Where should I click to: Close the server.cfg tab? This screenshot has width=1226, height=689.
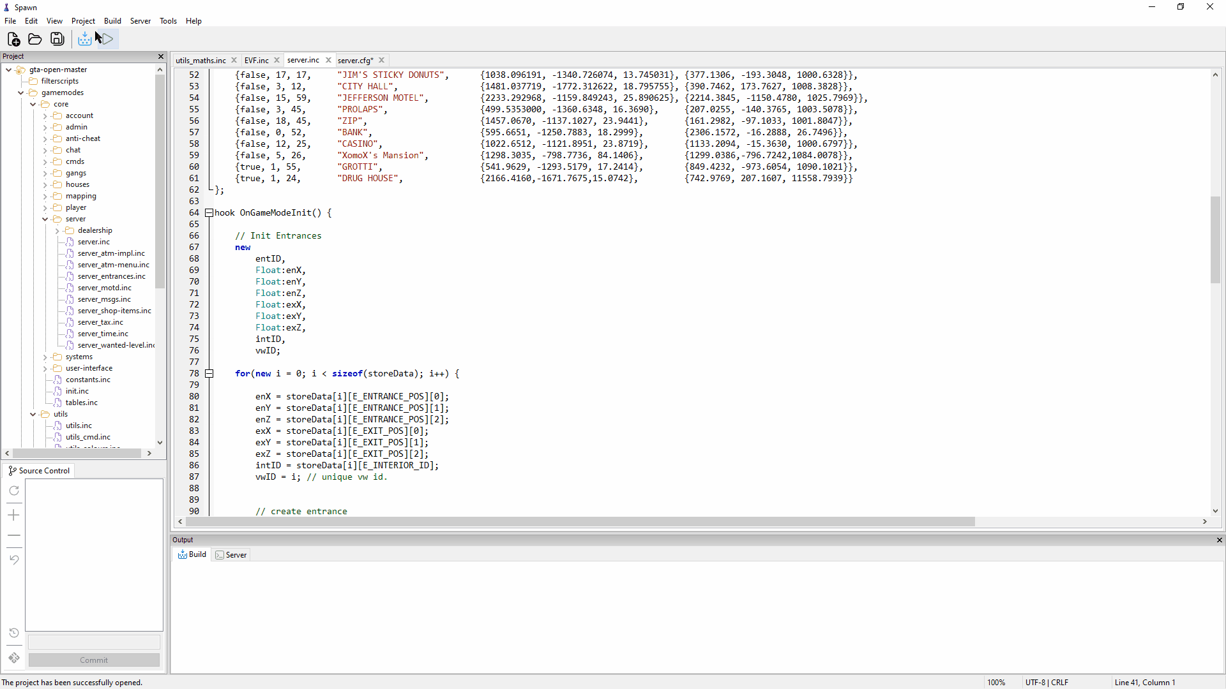click(x=382, y=60)
